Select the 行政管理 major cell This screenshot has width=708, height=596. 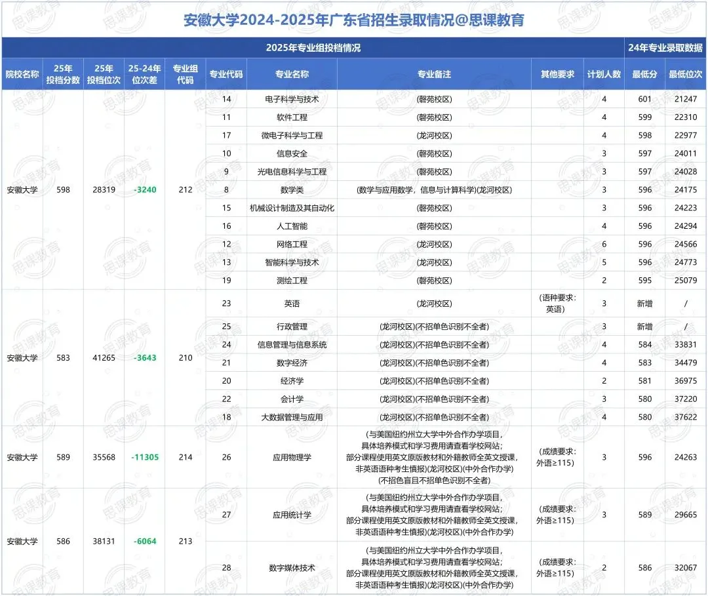point(292,327)
